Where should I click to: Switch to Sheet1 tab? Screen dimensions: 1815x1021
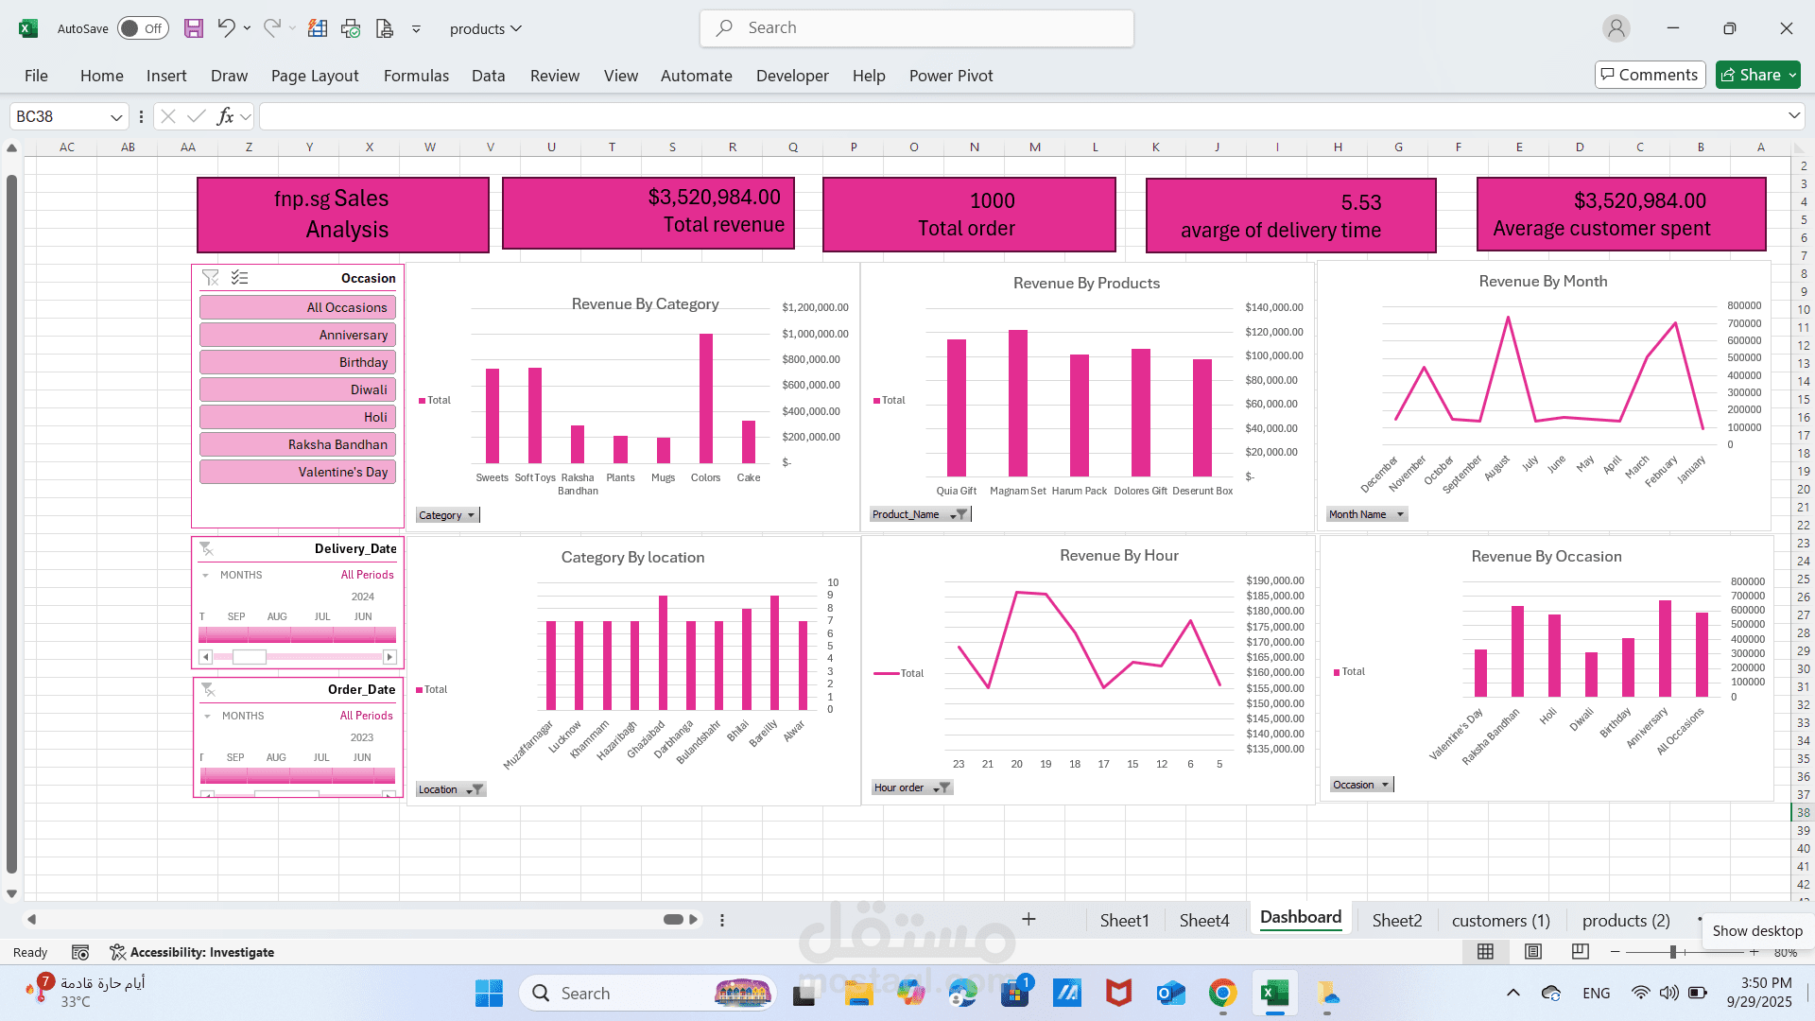tap(1124, 920)
